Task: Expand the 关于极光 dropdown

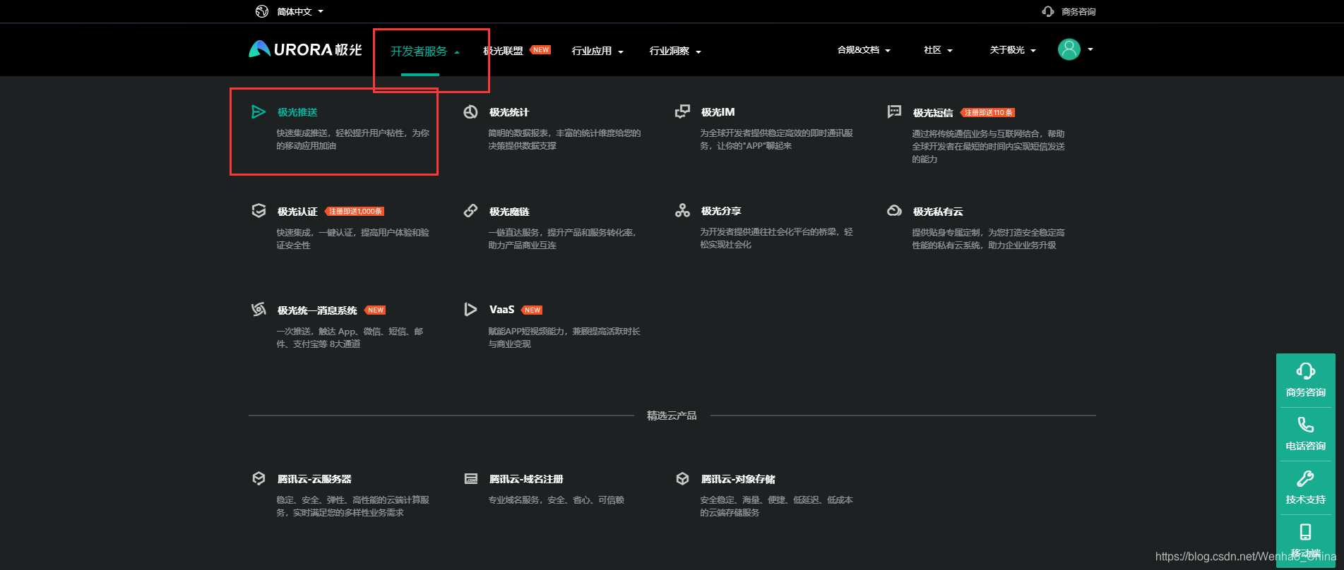Action: pyautogui.click(x=1013, y=50)
